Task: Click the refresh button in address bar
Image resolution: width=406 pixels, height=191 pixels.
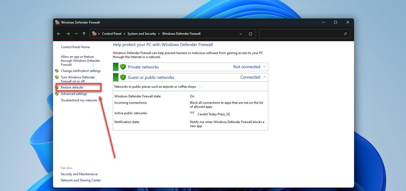Action: click(x=251, y=34)
